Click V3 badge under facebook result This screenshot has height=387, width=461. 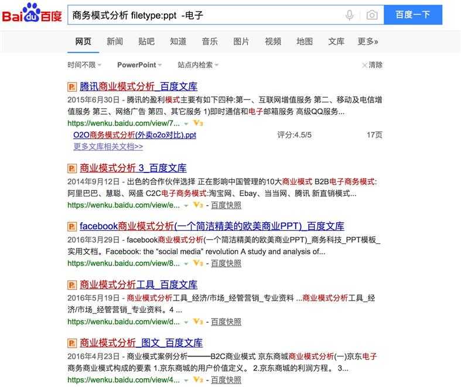coord(198,263)
